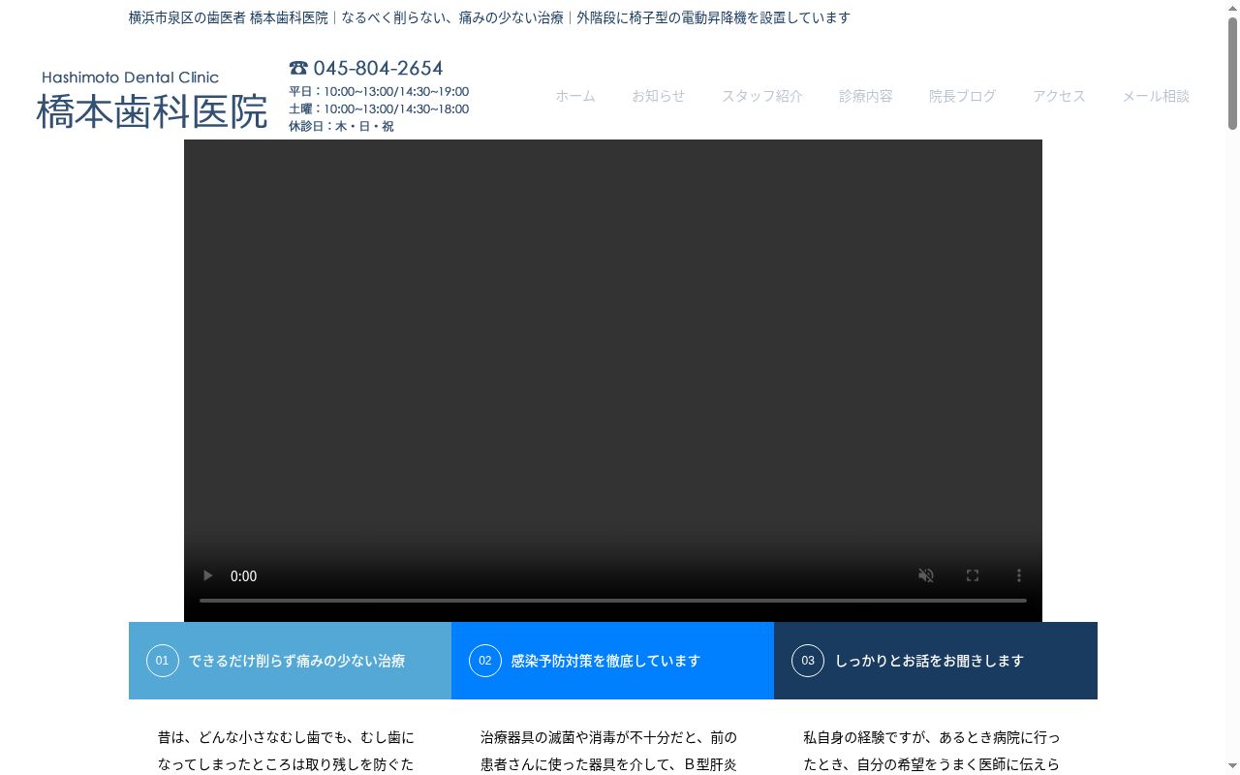1240x775 pixels.
Task: Click the 休診日：木・日・祝 text
Action: (x=341, y=126)
